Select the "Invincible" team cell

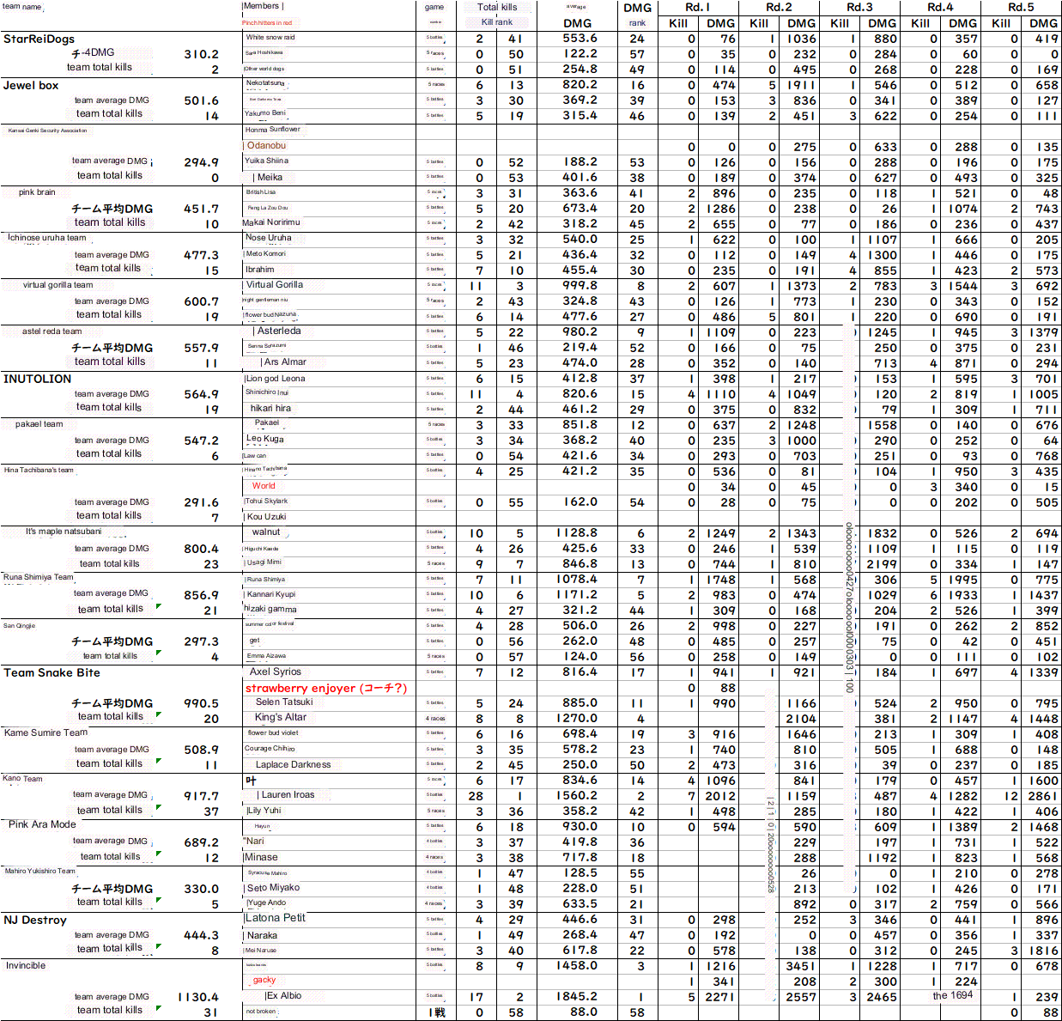(x=26, y=966)
